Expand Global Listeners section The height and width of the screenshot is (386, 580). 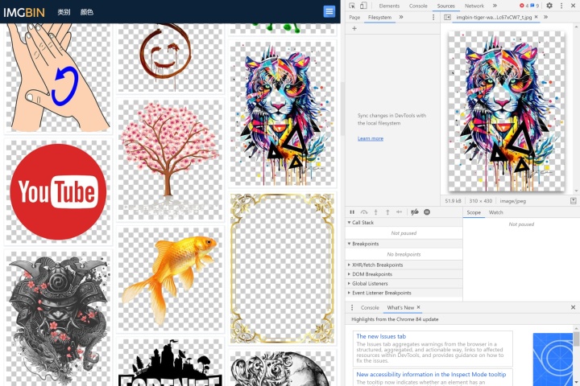point(404,283)
